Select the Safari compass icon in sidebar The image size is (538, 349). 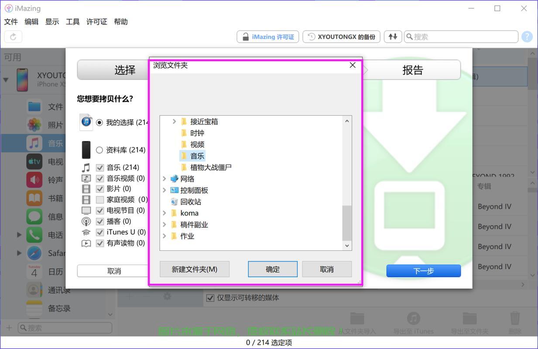34,253
